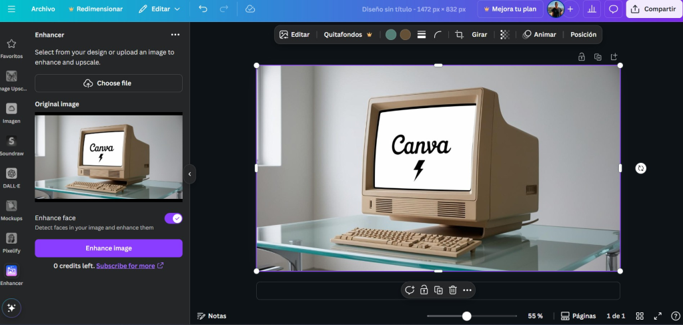Add a collaborator with plus icon
The width and height of the screenshot is (683, 325).
tap(570, 9)
